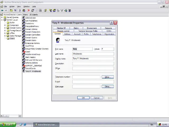Click the Add to group toolbar icon

70,11
